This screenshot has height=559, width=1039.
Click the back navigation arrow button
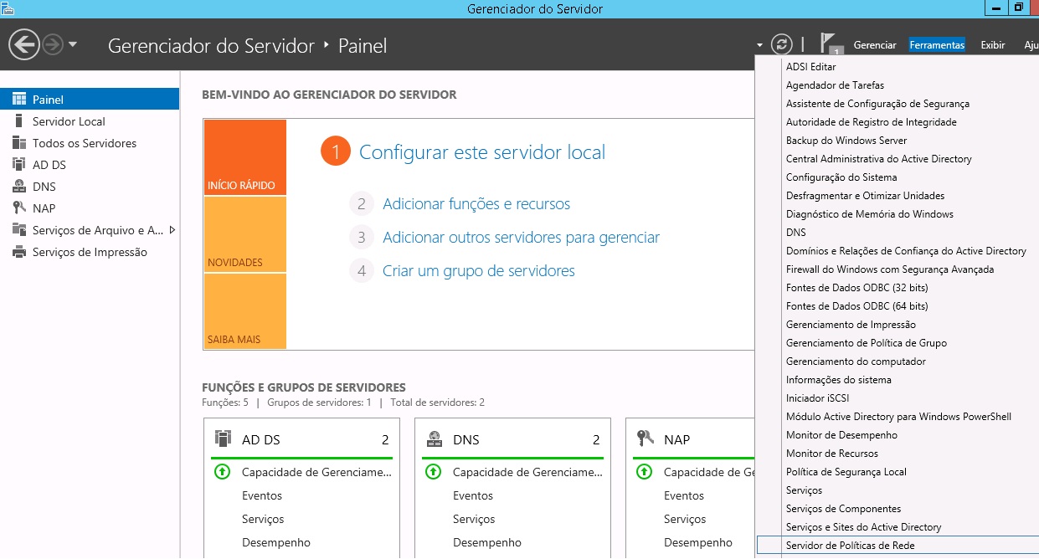pos(25,44)
